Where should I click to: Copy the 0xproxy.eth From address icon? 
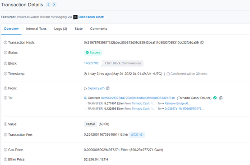pyautogui.click(x=108, y=88)
